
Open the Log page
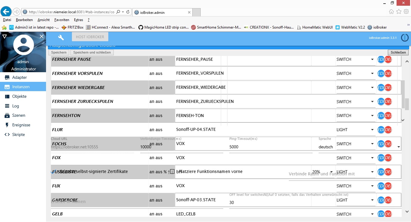[x=23, y=106]
